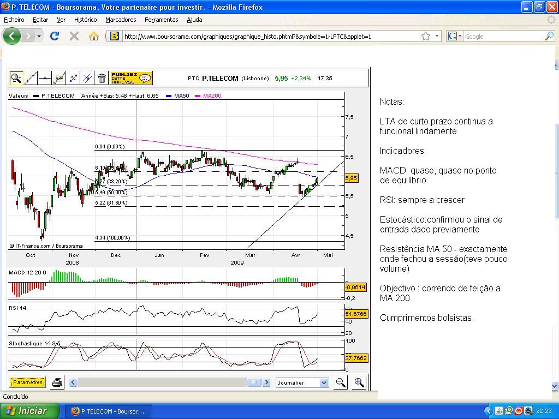Click the Iniciar start button
Image resolution: width=559 pixels, height=419 pixels.
(29, 411)
